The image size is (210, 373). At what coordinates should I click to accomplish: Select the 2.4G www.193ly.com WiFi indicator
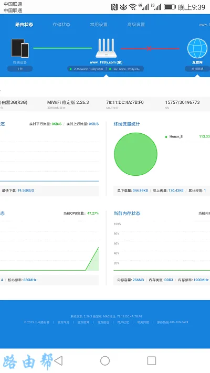87,69
